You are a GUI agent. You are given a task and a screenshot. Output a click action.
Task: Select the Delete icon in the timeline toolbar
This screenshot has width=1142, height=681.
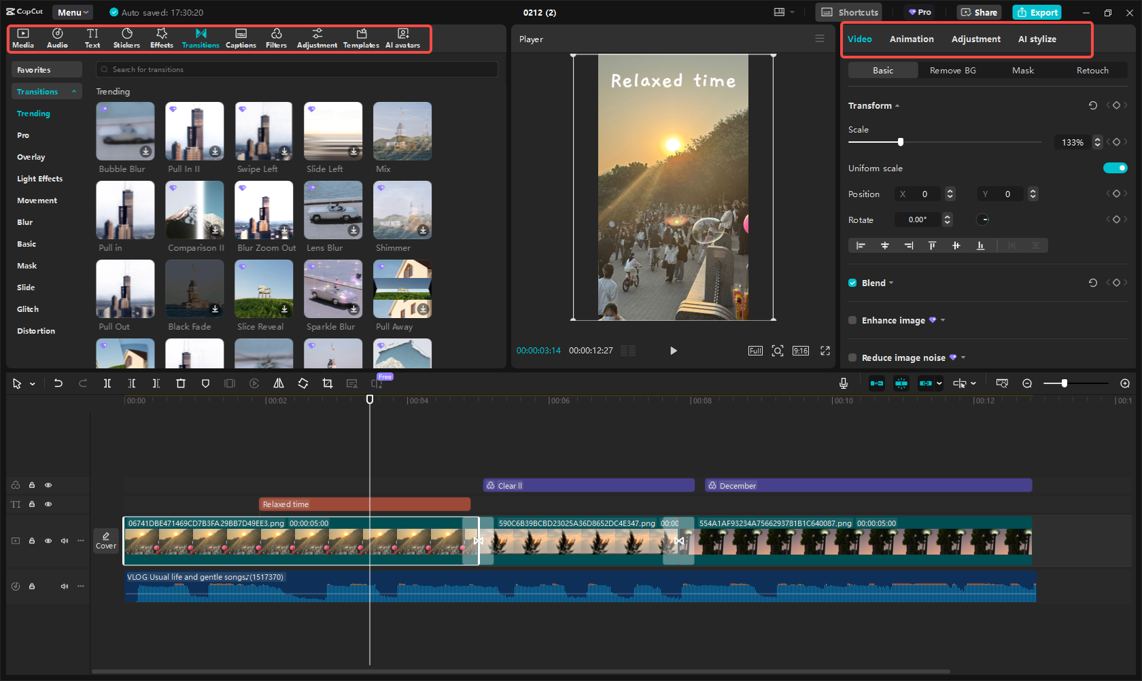click(x=180, y=383)
